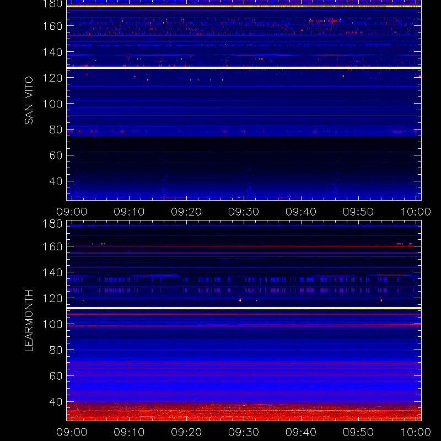Click 09:10 time label under Learmonth plot
The width and height of the screenshot is (441, 441).
pos(129,432)
